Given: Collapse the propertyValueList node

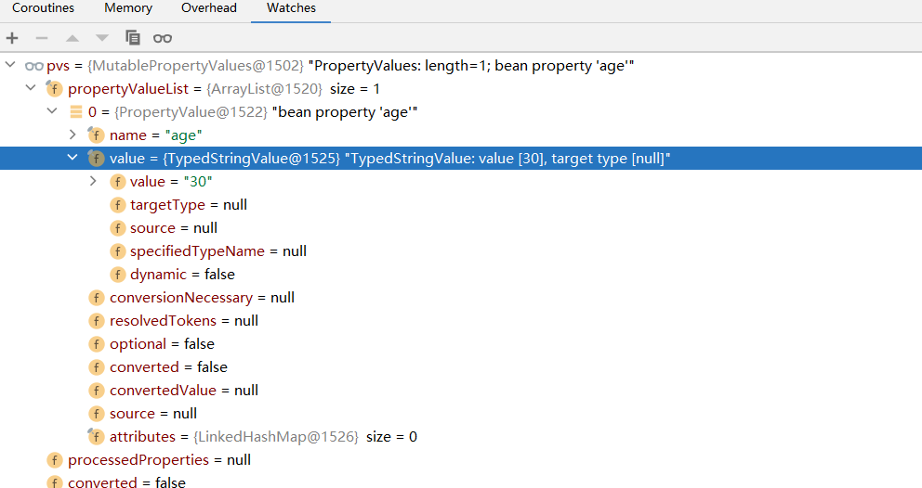Looking at the screenshot, I should click(x=32, y=88).
